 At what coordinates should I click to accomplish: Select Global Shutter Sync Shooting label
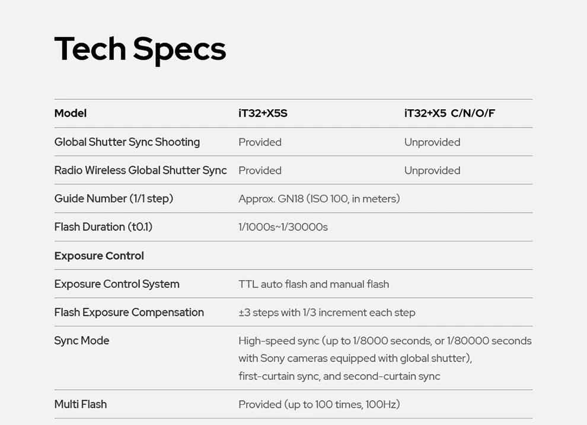[127, 142]
